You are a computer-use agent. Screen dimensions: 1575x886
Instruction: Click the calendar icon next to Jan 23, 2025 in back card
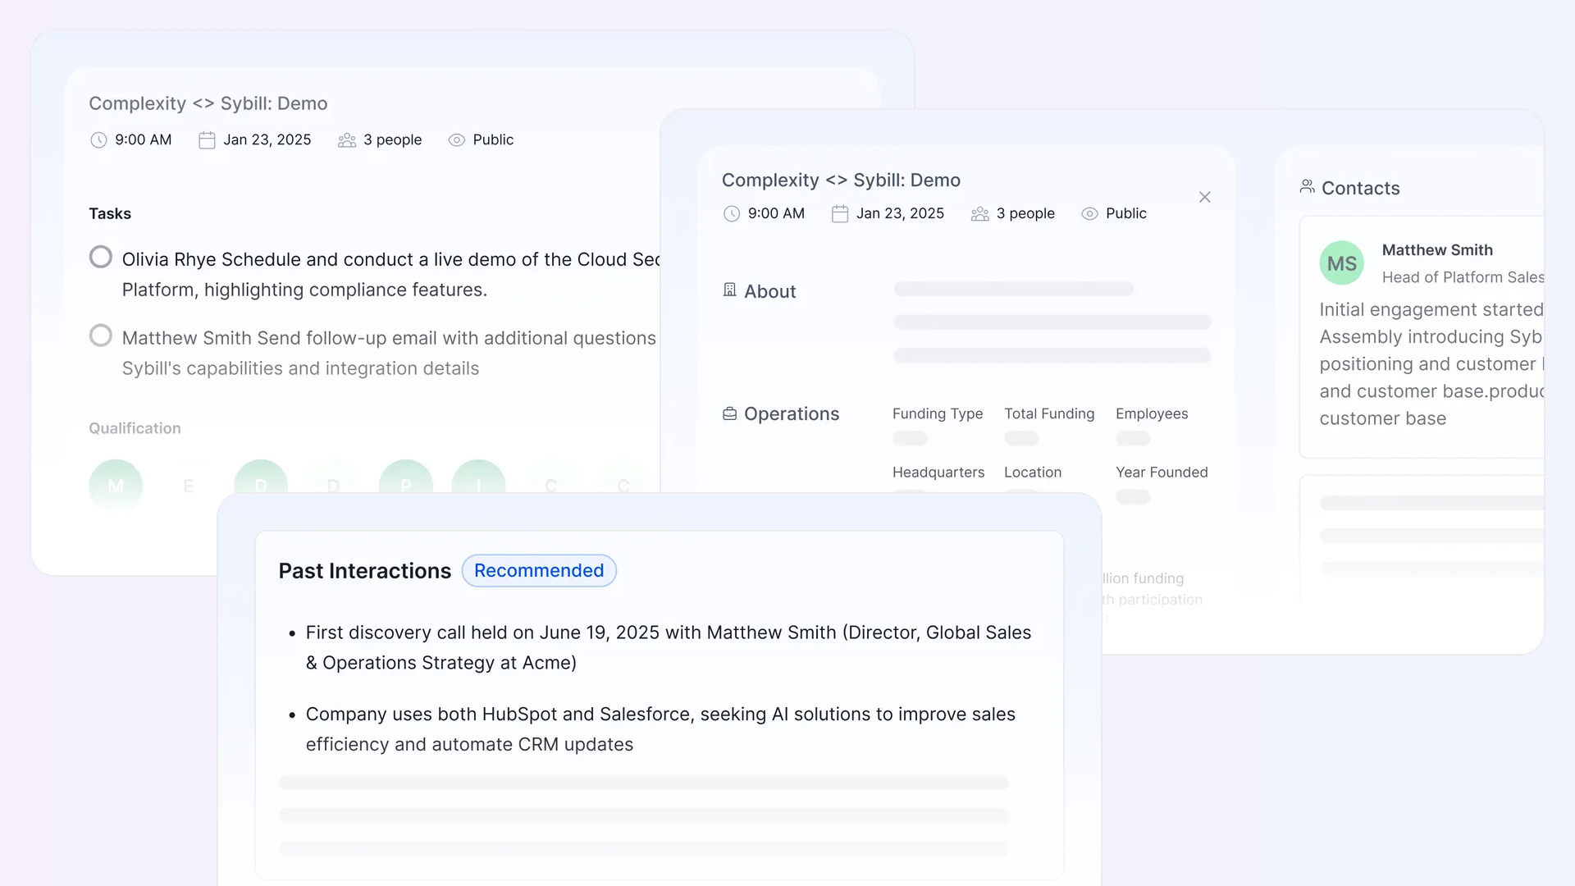[x=207, y=140]
